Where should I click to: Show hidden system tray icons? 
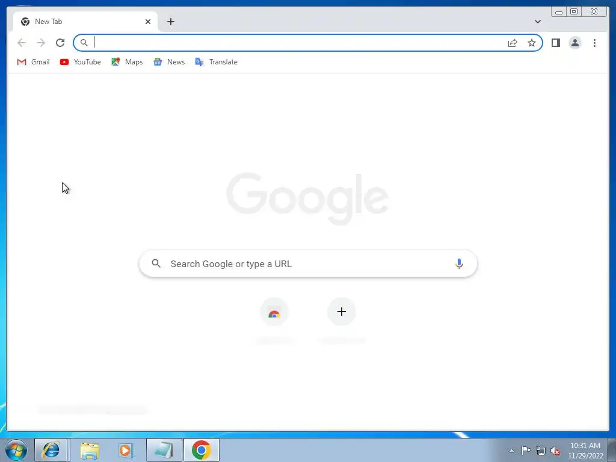click(x=511, y=451)
